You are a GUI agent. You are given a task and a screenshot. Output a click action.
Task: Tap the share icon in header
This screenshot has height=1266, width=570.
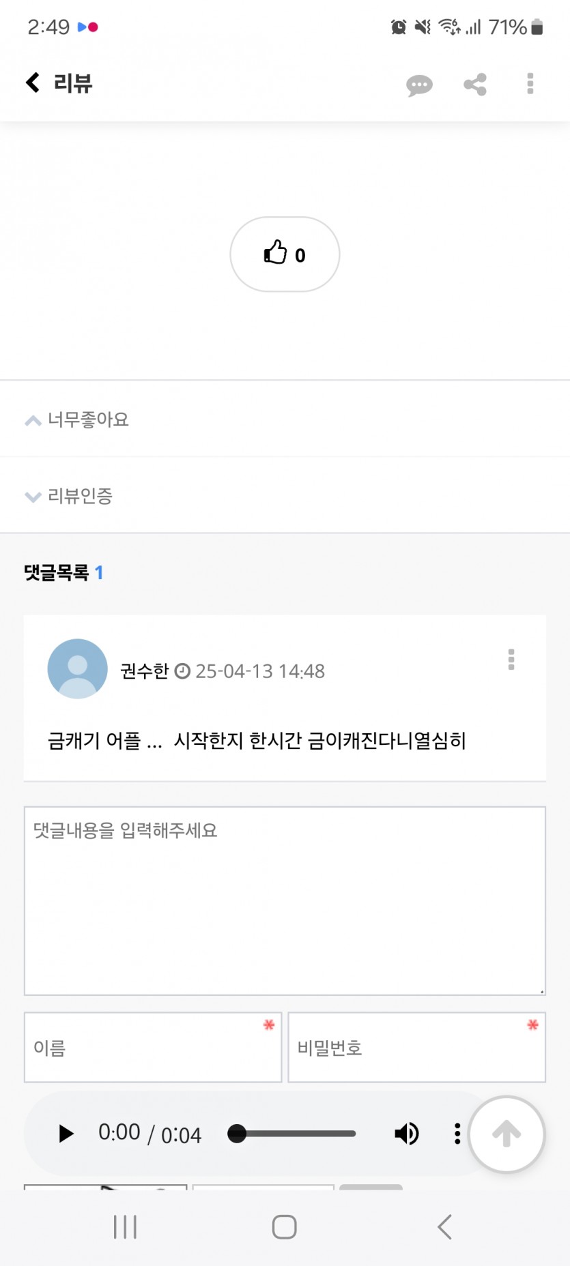coord(475,85)
